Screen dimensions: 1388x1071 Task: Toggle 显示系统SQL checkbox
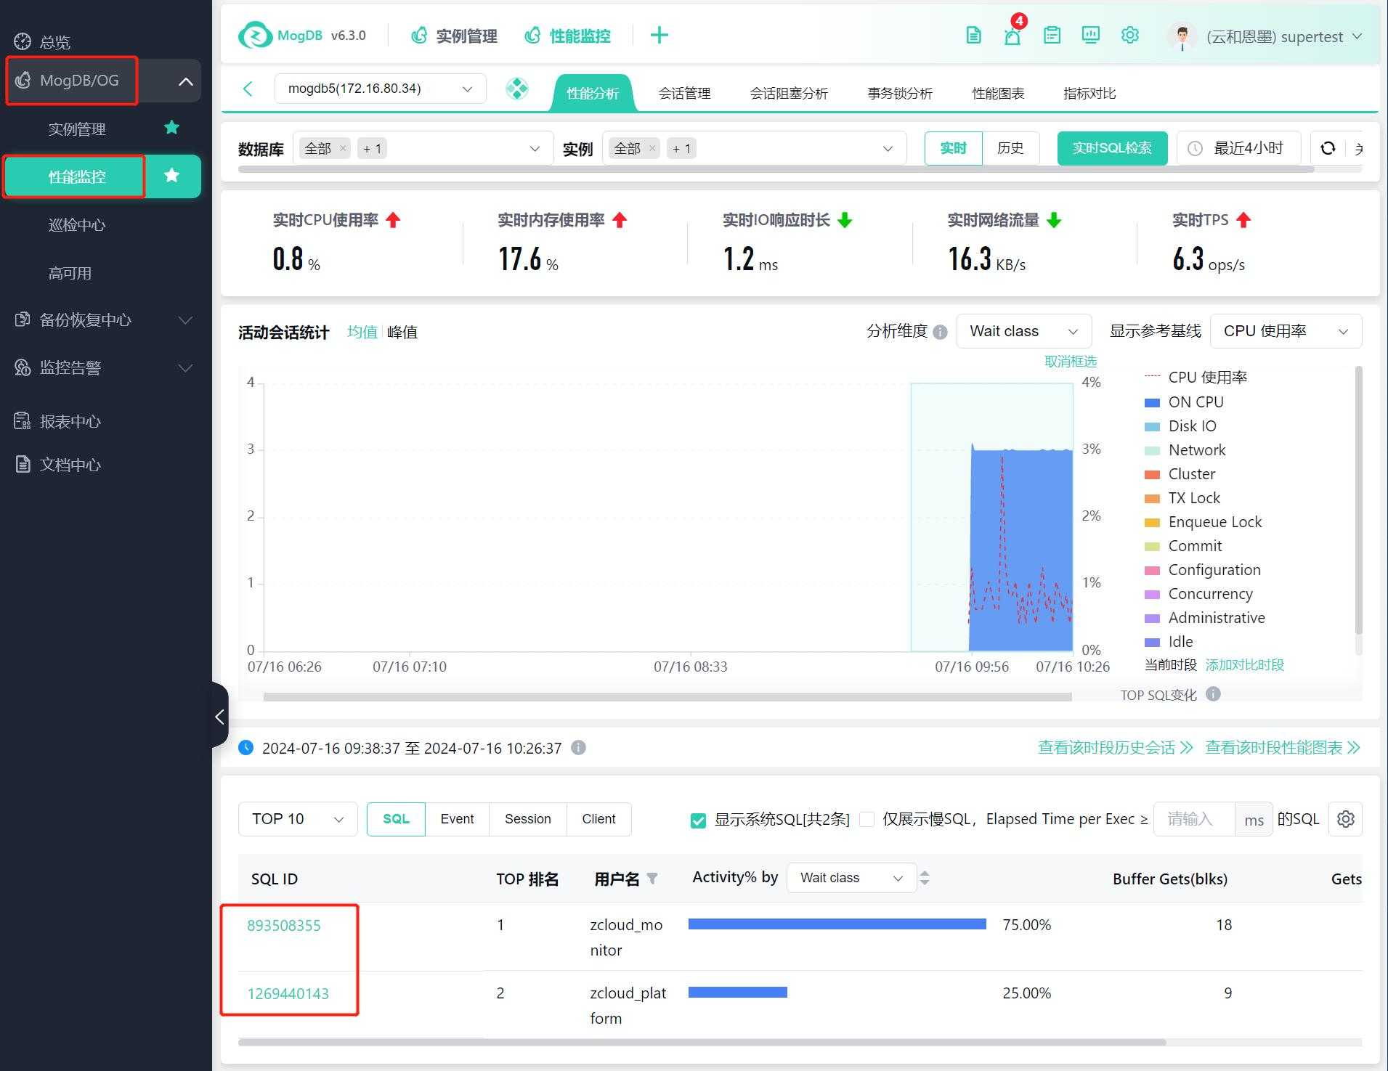pyautogui.click(x=698, y=820)
